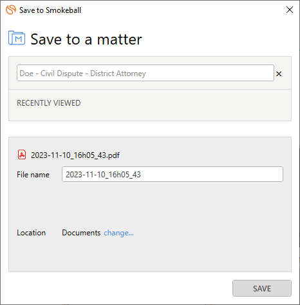Click the 'Save to Smokeball' window title
Screen dimensions: 300x305
[50, 10]
